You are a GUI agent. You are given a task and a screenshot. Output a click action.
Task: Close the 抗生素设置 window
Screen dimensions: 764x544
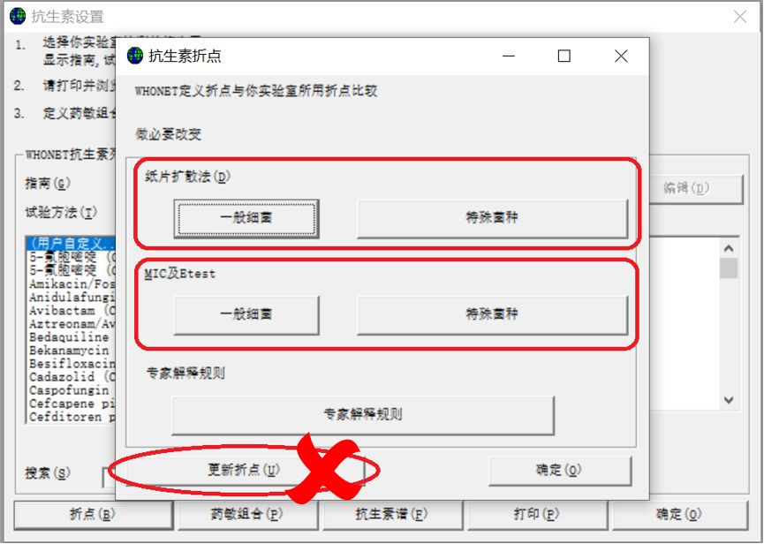(739, 17)
